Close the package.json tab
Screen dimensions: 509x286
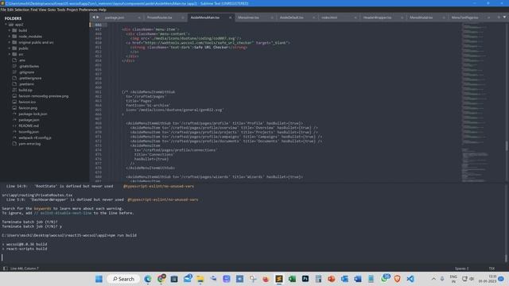[x=139, y=17]
